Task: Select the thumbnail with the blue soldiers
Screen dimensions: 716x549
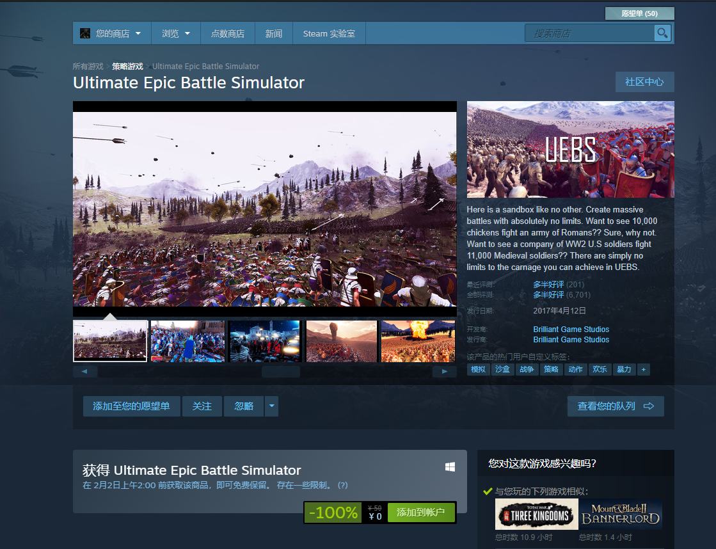Action: point(187,341)
